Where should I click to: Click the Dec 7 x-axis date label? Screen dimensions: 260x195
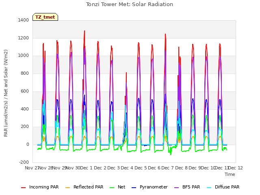(x=167, y=168)
